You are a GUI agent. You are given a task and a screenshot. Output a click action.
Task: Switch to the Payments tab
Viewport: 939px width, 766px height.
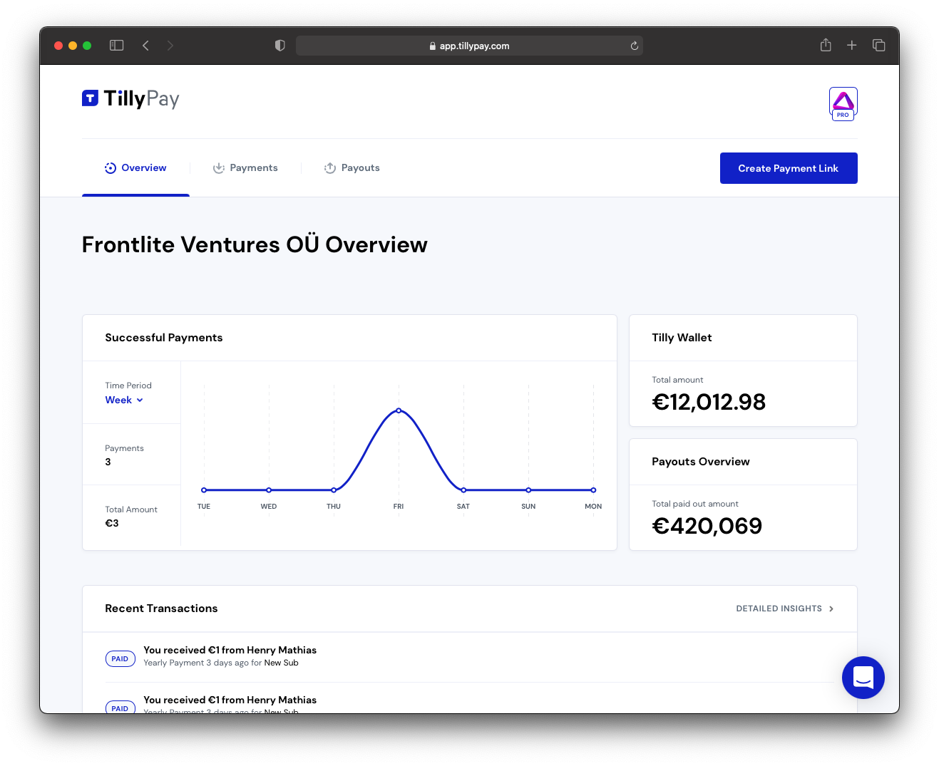[245, 168]
